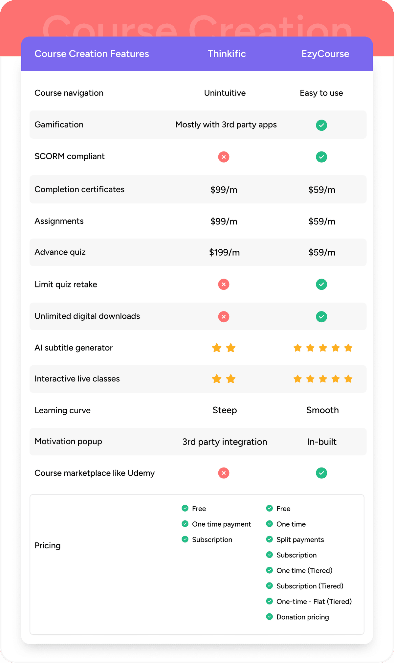Click the red X in Limit quiz retake row
Screen dimensions: 394x663
[x=224, y=284]
